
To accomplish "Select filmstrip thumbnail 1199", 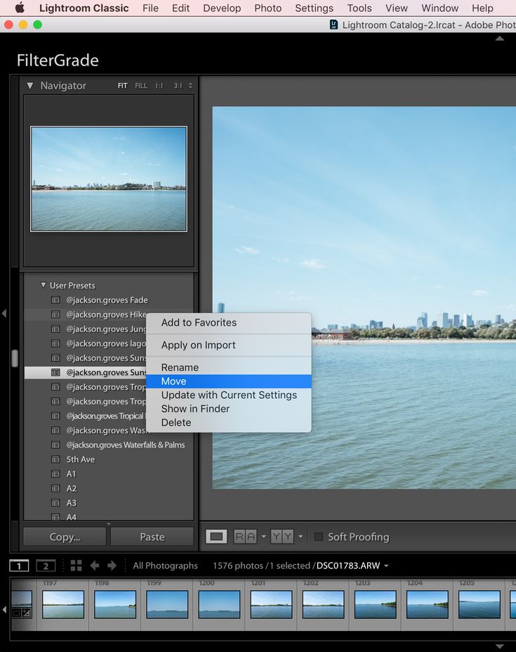I will pyautogui.click(x=167, y=604).
